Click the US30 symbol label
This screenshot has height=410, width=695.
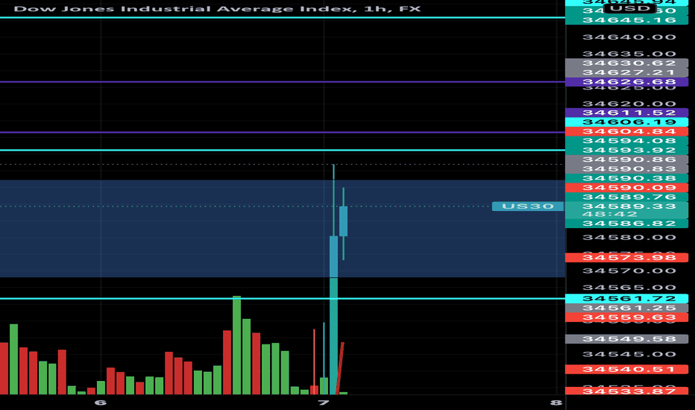tap(528, 206)
